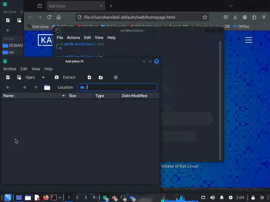Viewport: 270px width, 202px height.
Task: Select the Kali Linux browser tab
Action: 76,6
